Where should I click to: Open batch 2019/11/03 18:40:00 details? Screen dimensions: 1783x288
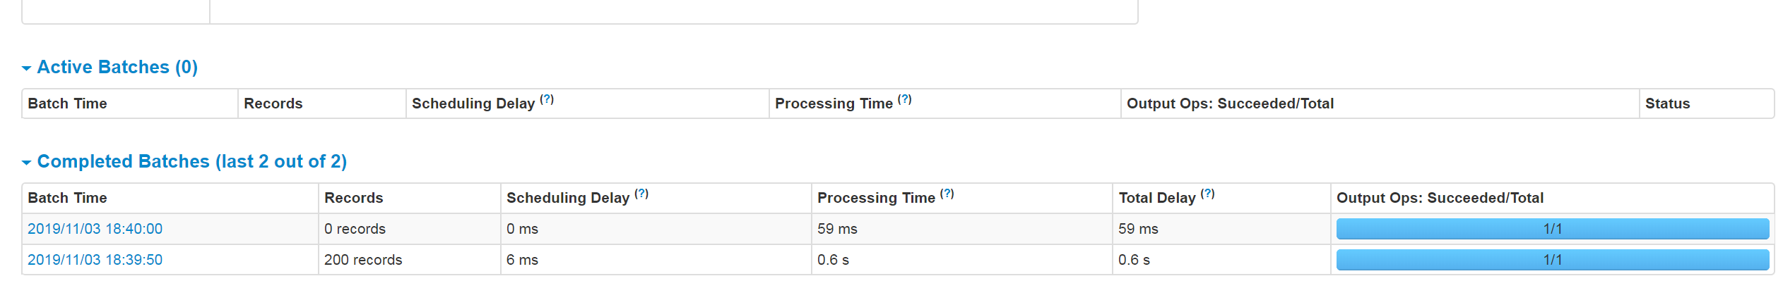[95, 229]
